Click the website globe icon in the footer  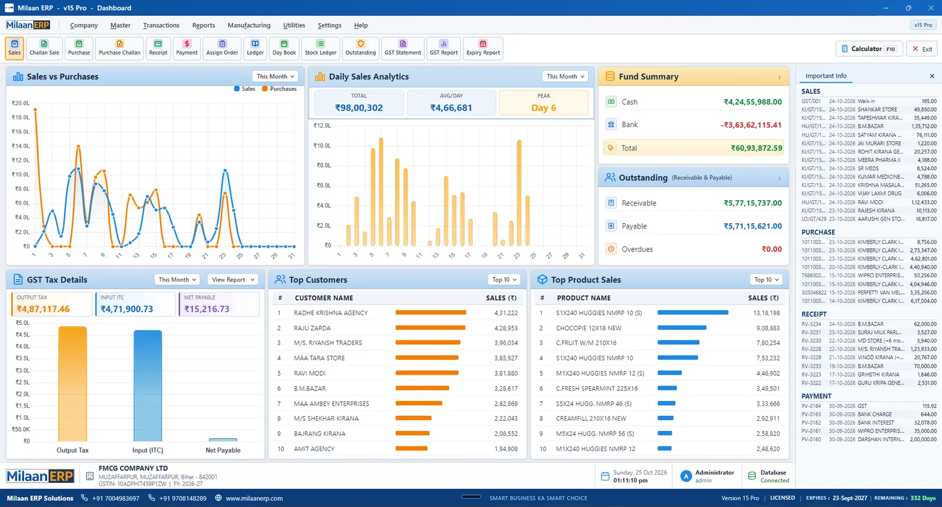click(218, 498)
